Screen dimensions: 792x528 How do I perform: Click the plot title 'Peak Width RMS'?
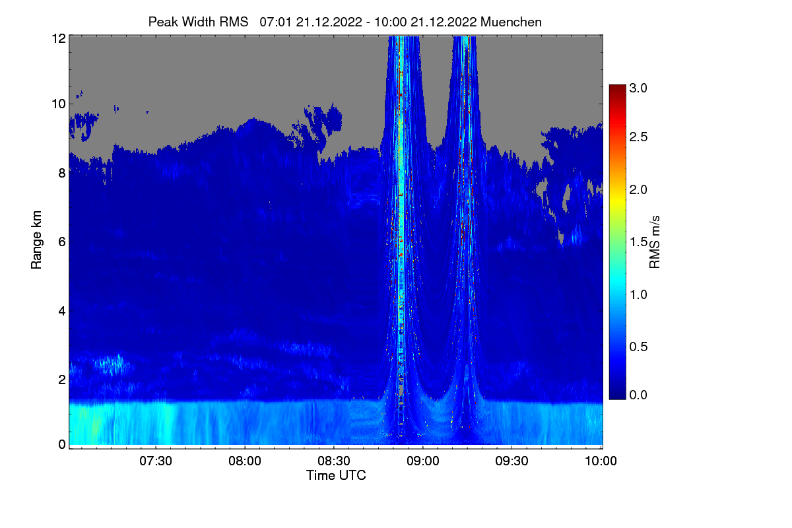coord(199,22)
